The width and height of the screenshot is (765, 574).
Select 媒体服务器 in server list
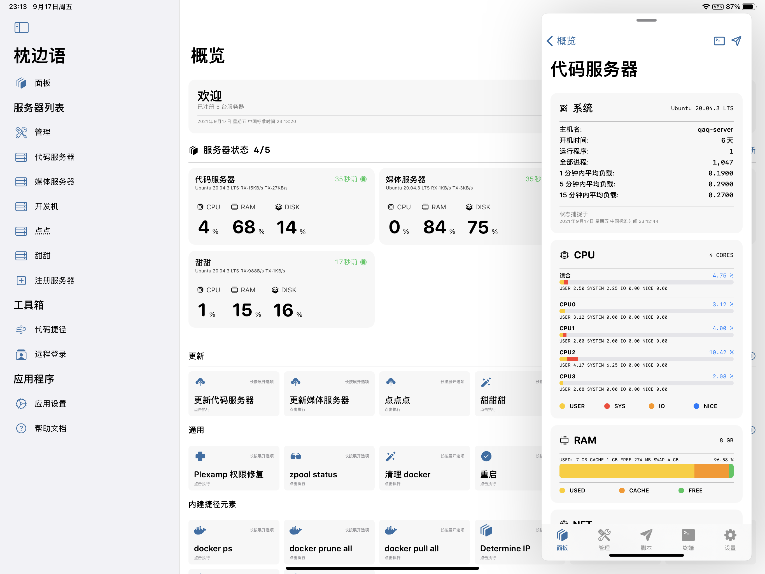(54, 182)
